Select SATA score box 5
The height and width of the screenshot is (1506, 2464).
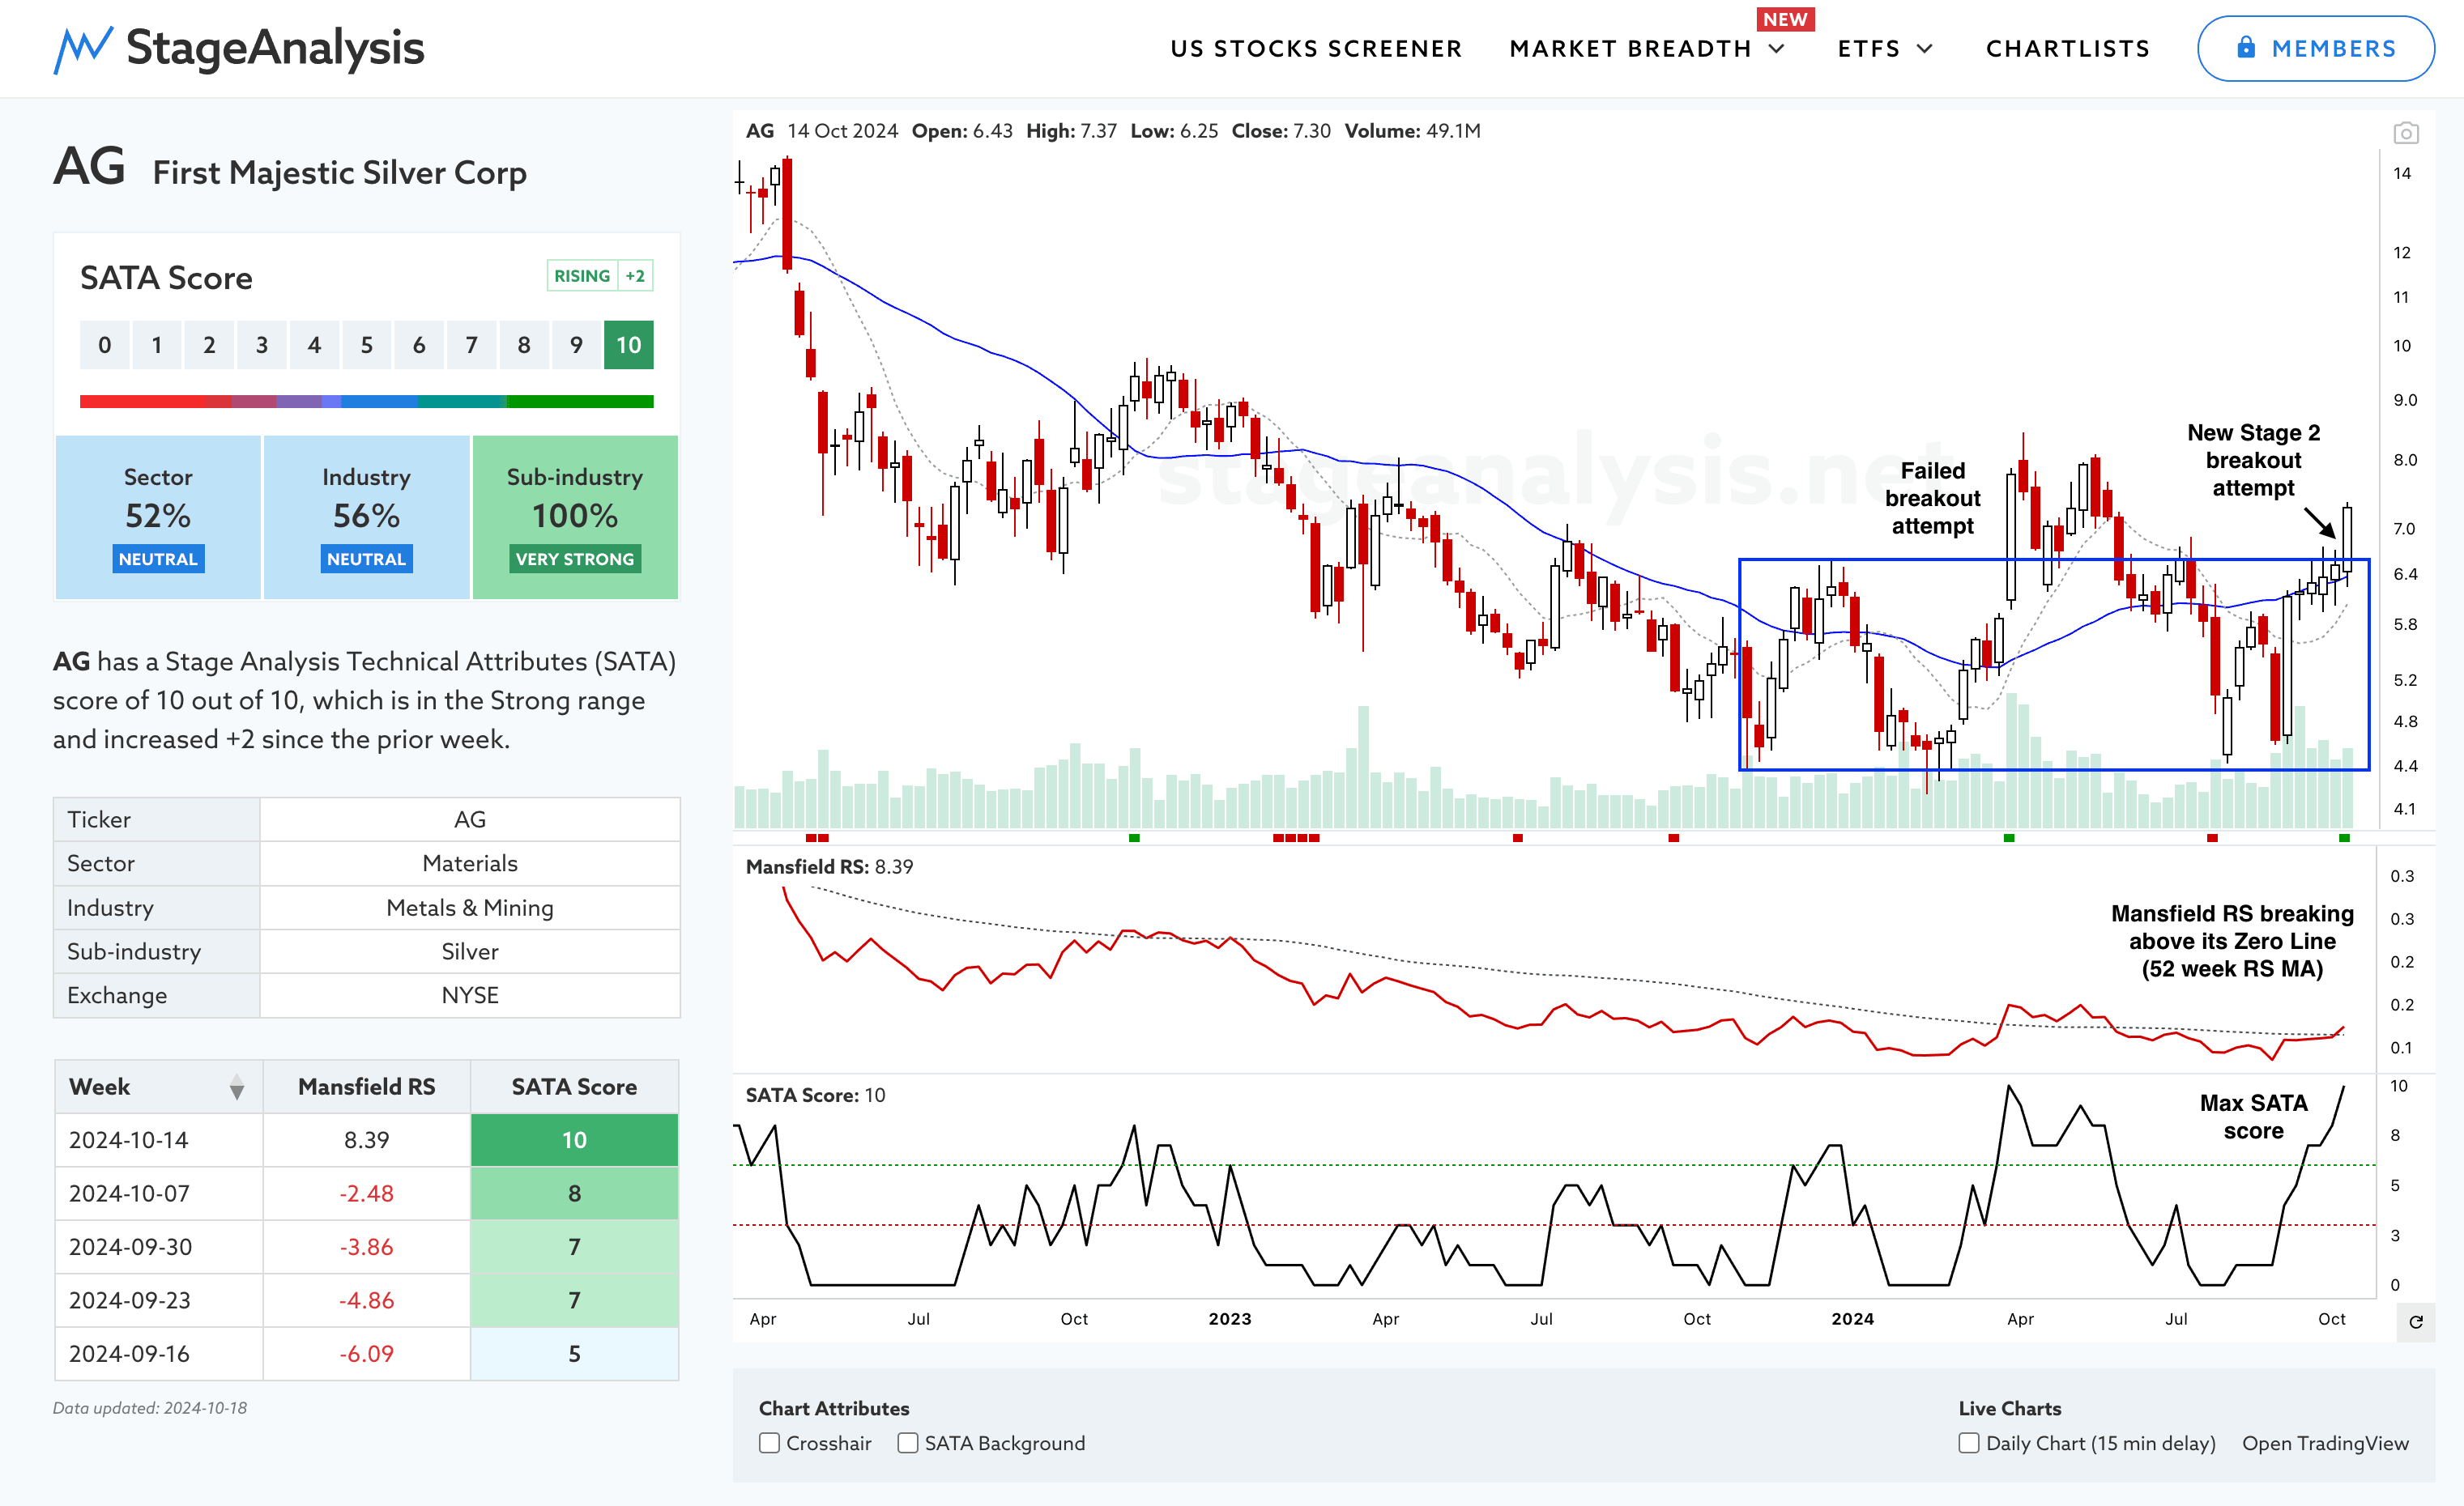[366, 345]
